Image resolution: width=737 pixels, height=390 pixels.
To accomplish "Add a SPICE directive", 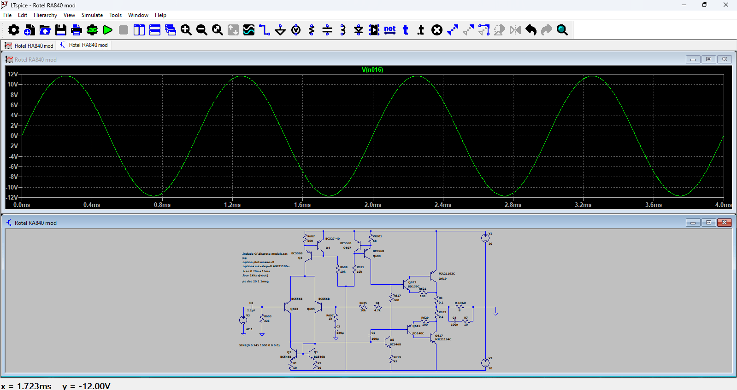I will click(x=421, y=30).
